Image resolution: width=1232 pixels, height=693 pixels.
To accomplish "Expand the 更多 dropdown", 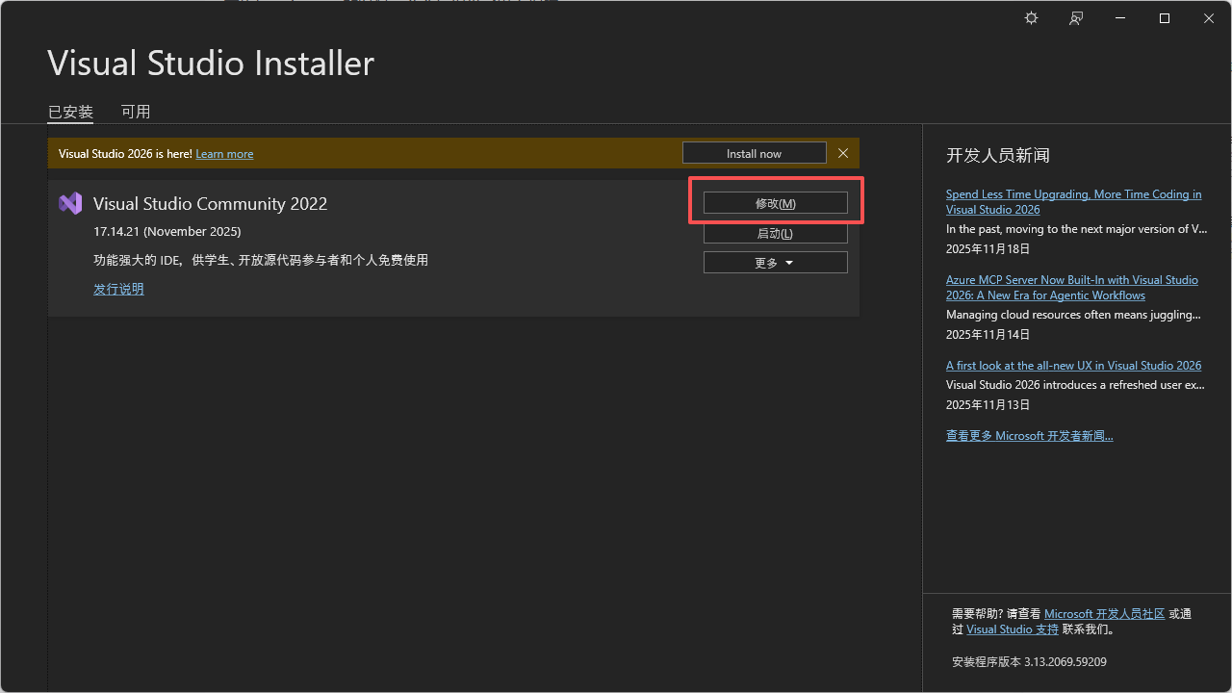I will (775, 263).
